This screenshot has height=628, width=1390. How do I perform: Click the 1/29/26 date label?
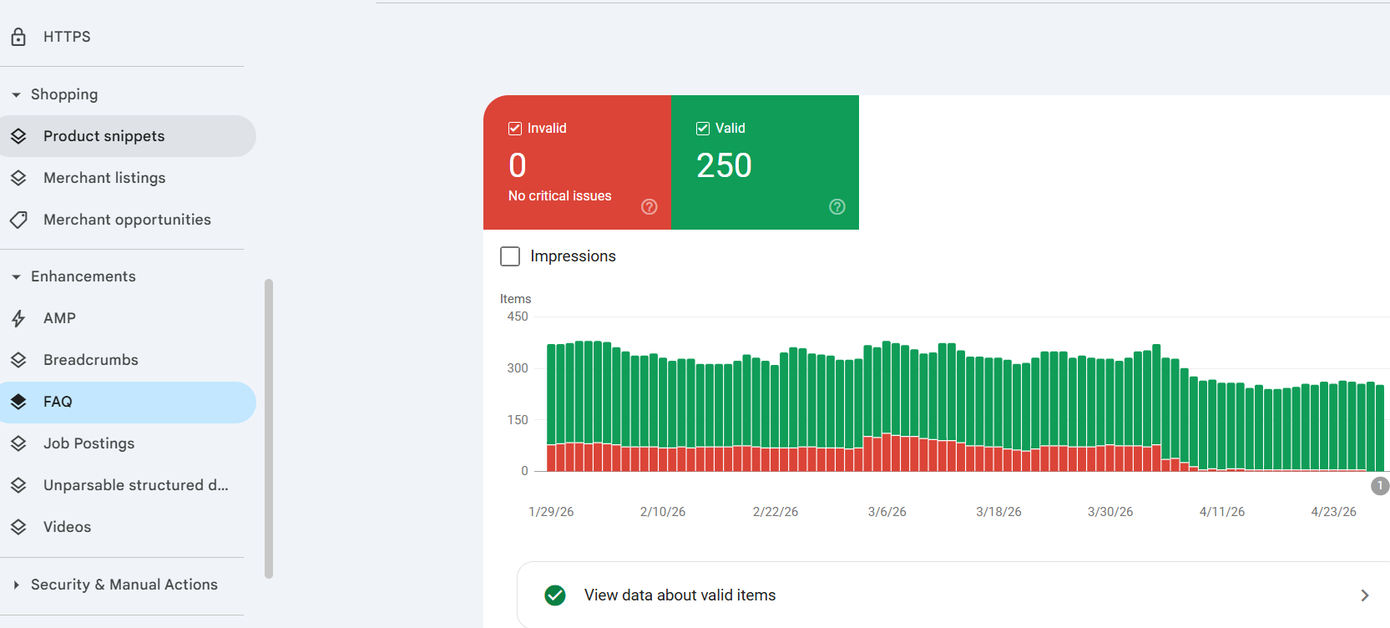click(551, 512)
